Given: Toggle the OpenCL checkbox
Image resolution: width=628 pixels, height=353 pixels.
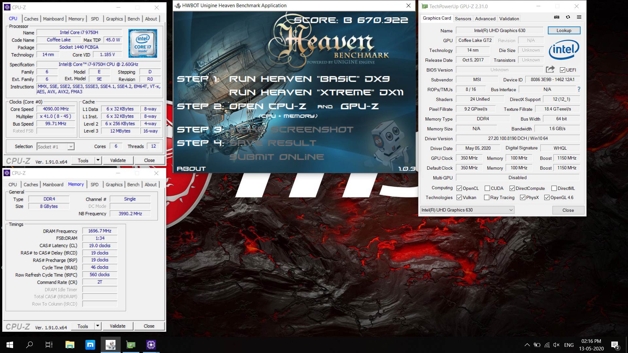Looking at the screenshot, I should click(459, 188).
